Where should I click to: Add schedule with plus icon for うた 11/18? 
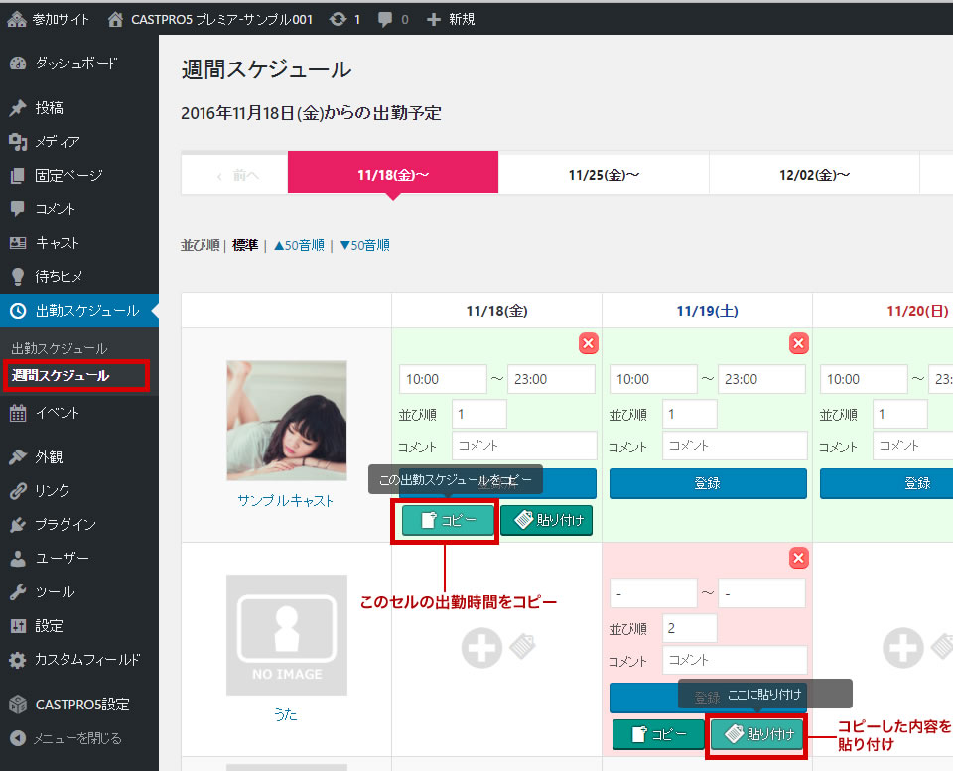[x=481, y=648]
